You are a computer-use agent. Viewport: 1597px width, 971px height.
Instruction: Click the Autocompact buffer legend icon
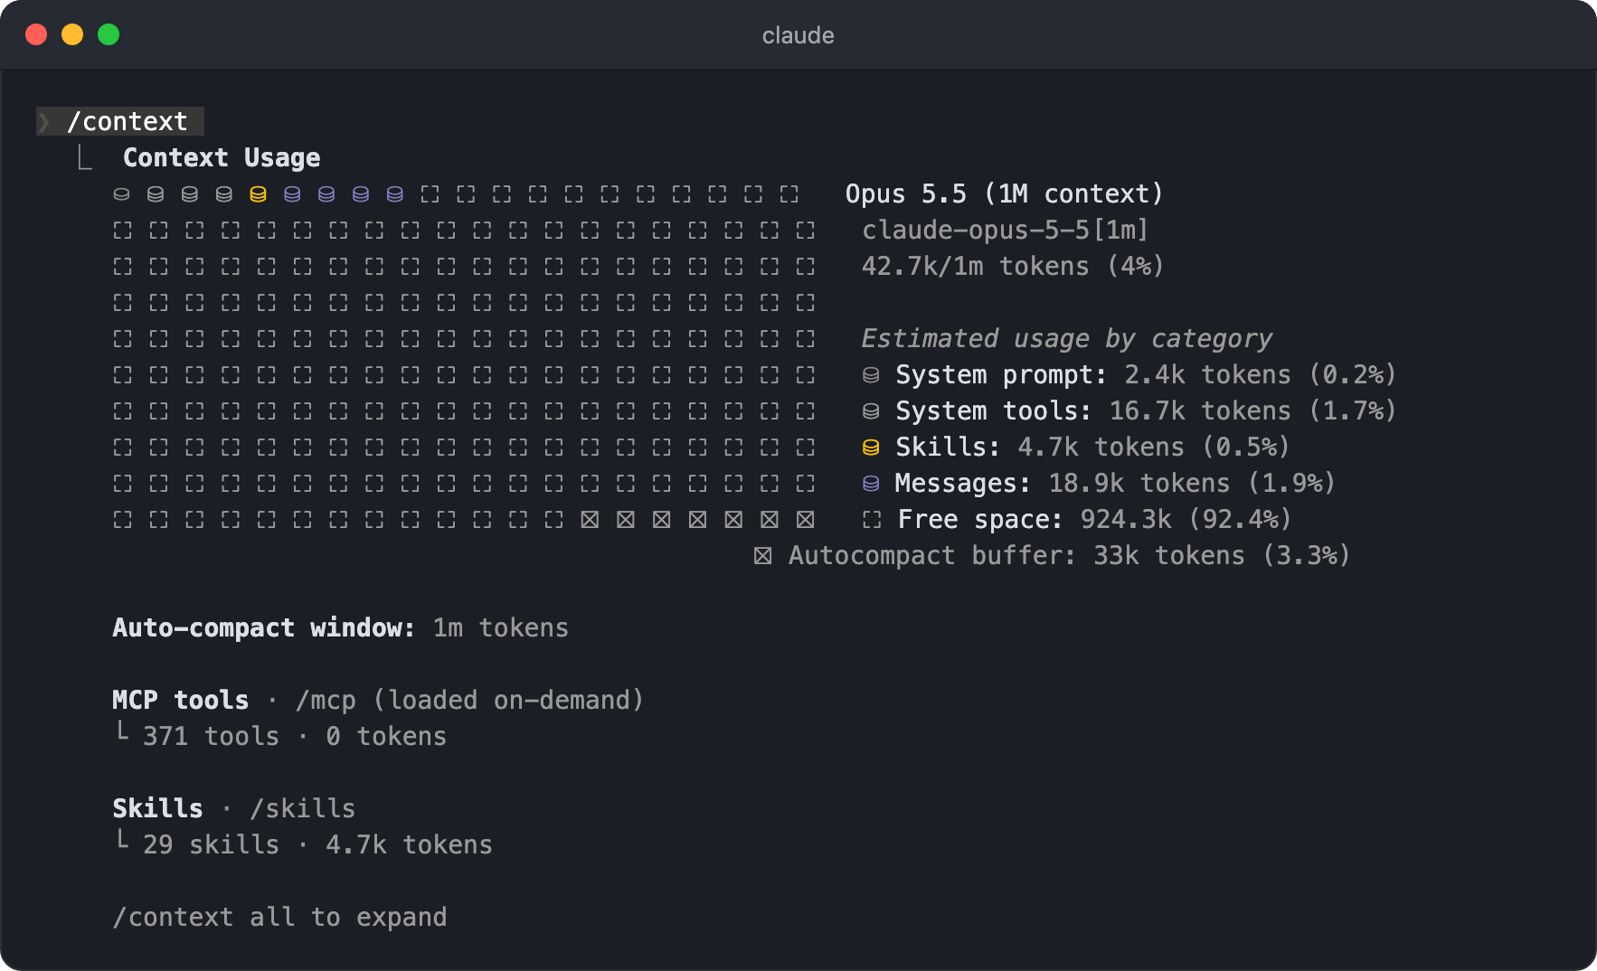coord(762,556)
